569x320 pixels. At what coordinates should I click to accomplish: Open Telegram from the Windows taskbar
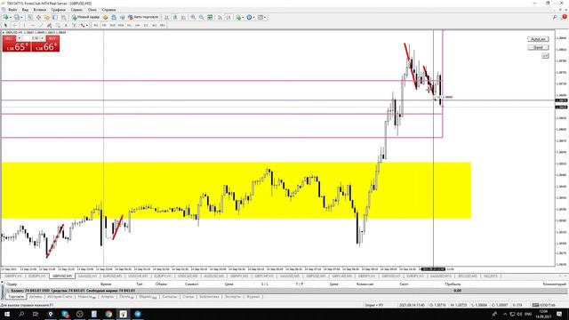point(138,314)
